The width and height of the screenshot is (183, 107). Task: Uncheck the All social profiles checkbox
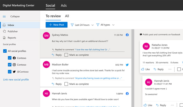pyautogui.click(x=5, y=51)
